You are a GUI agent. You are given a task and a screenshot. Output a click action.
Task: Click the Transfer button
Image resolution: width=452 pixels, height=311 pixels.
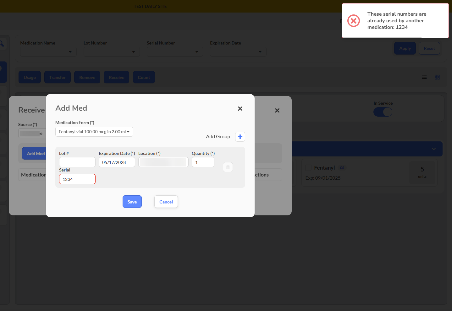point(58,77)
